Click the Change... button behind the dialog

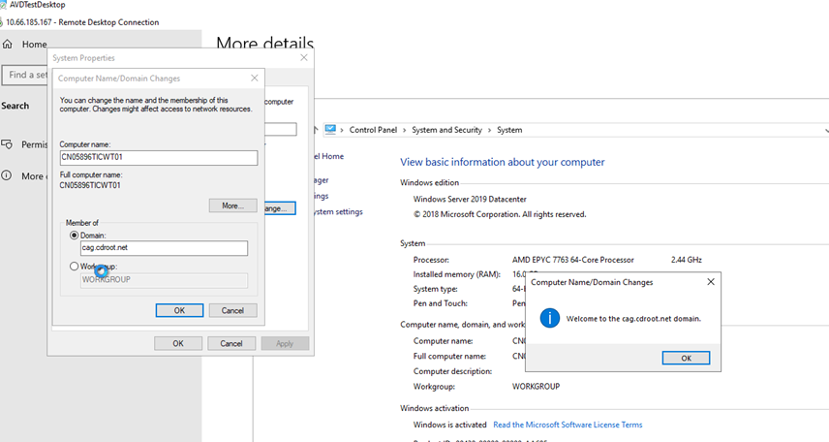click(x=280, y=208)
